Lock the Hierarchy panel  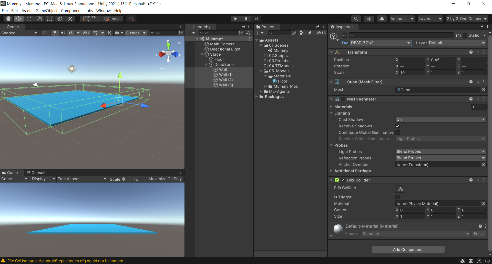243,27
